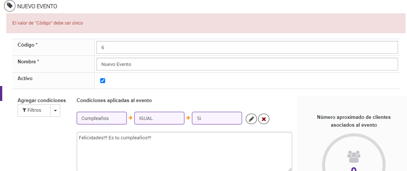Open the Filtros conditions button

pos(34,110)
